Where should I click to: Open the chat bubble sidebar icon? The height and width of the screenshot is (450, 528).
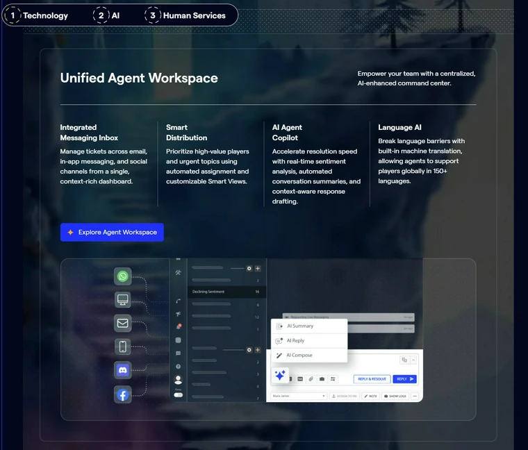(178, 353)
